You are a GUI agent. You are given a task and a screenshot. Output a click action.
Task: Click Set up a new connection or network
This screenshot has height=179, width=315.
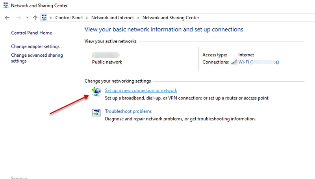(x=141, y=90)
